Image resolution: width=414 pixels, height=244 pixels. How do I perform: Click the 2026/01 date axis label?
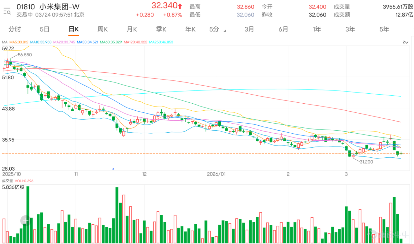216,174
